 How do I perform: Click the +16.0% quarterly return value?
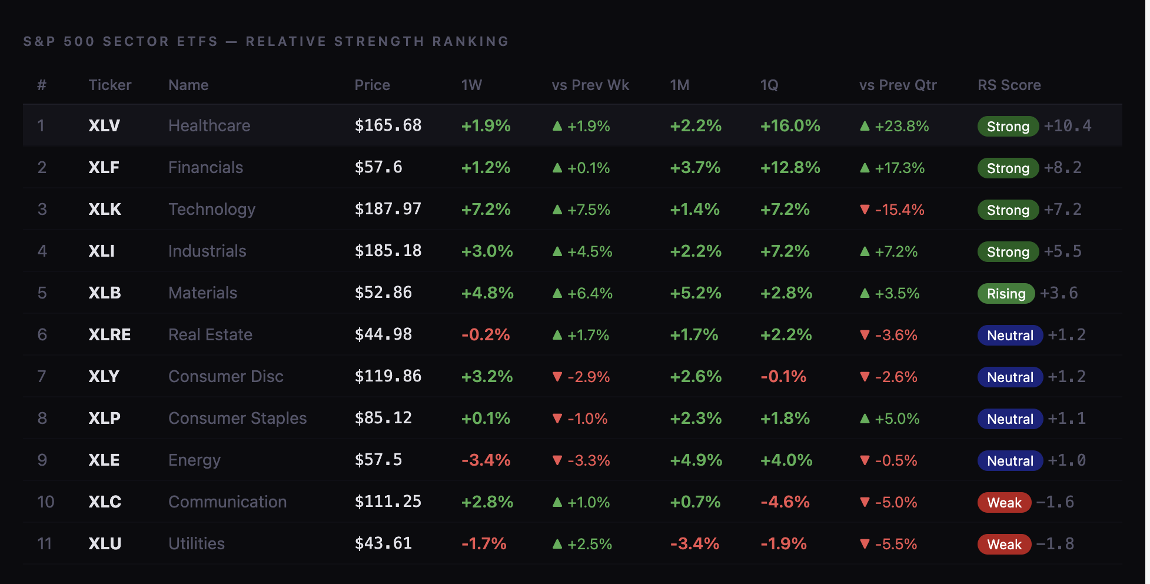coord(790,125)
